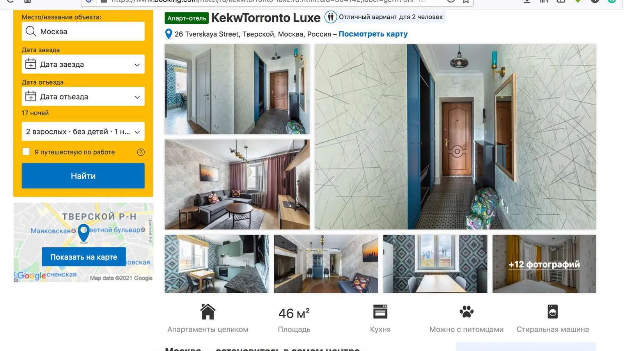Click the washing machine icon
Image resolution: width=624 pixels, height=351 pixels.
(553, 312)
